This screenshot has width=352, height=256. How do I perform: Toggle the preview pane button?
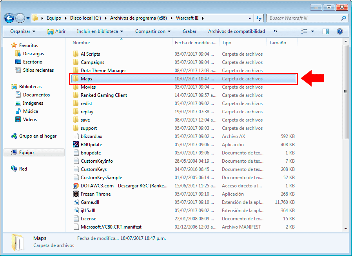pos(325,31)
